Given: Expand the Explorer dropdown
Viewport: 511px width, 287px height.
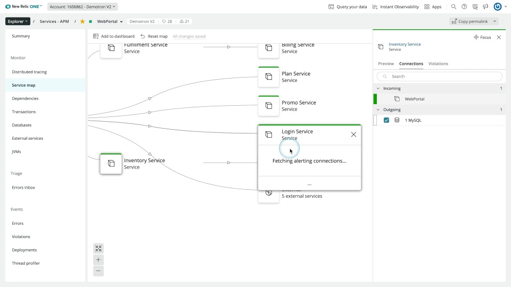Looking at the screenshot, I should 18,21.
